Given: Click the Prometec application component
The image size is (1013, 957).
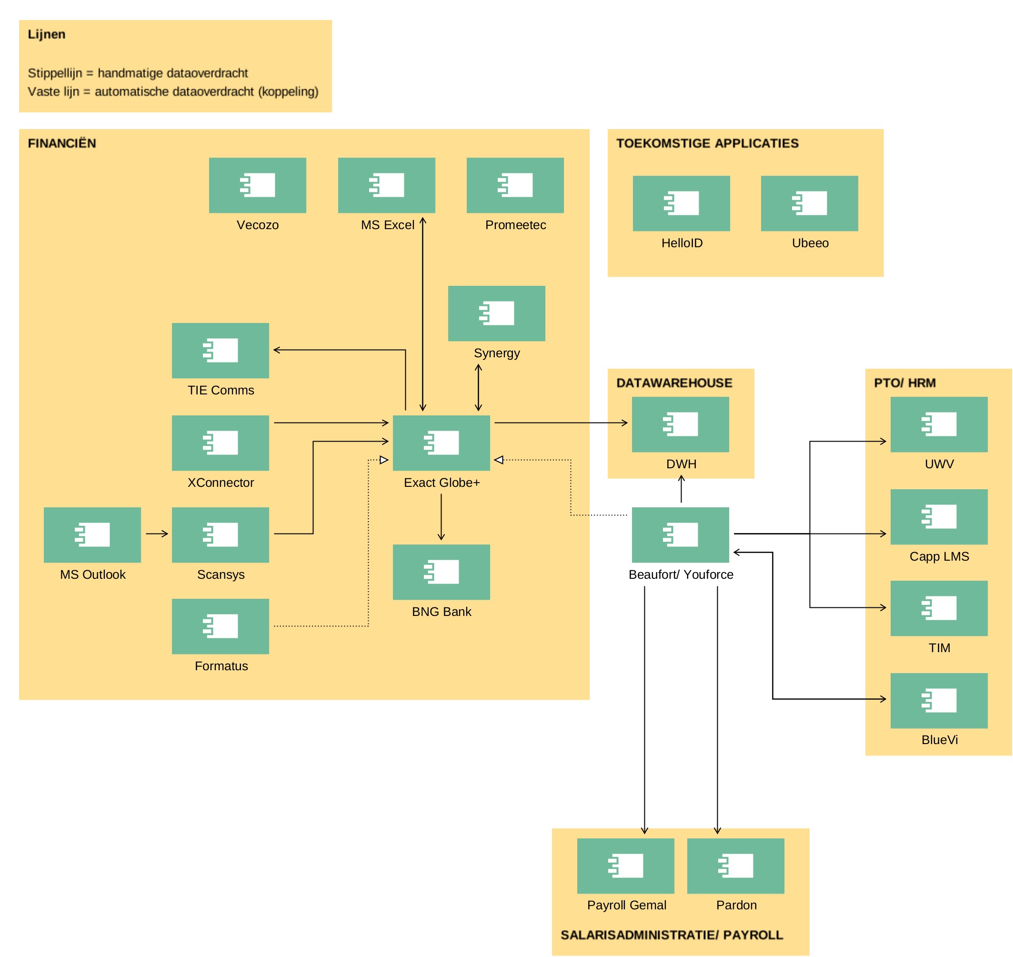Looking at the screenshot, I should pos(515,185).
